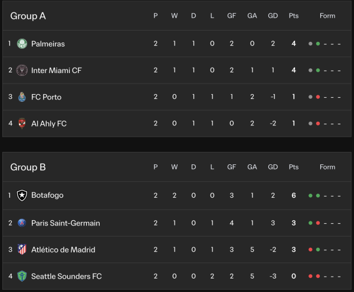Click the GD column header in Group B
This screenshot has width=354, height=292.
(273, 167)
